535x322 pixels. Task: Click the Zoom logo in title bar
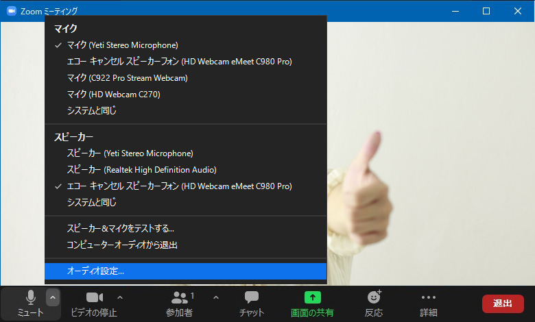[x=11, y=11]
